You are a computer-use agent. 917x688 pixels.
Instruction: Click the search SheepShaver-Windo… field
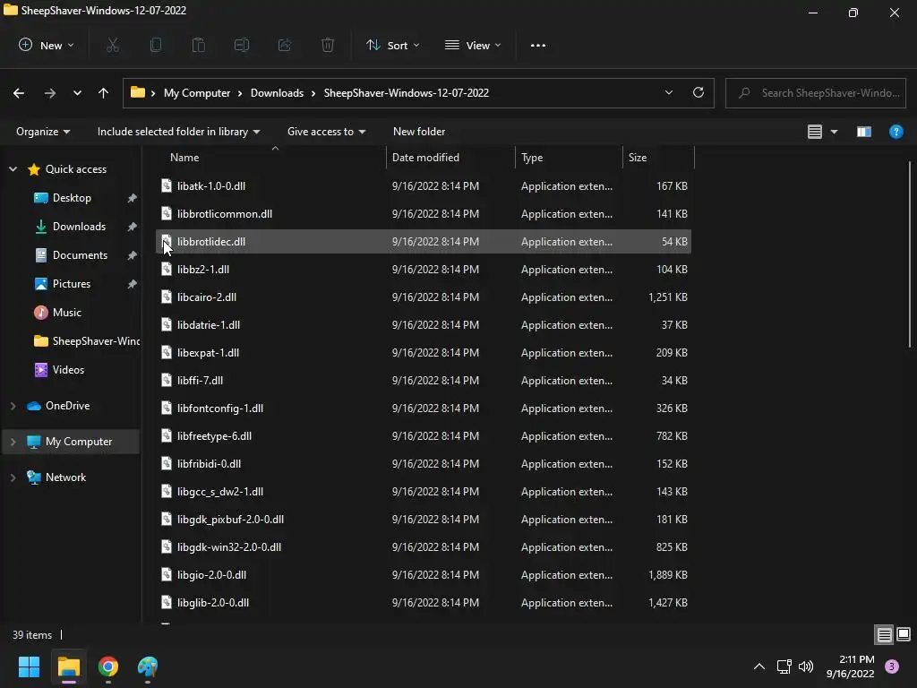coord(816,93)
